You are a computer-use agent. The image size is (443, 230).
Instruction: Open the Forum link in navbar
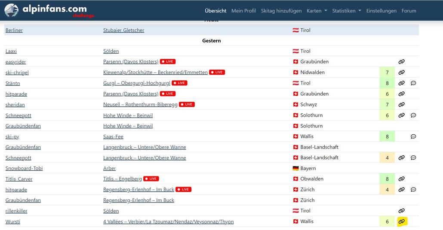click(x=409, y=11)
